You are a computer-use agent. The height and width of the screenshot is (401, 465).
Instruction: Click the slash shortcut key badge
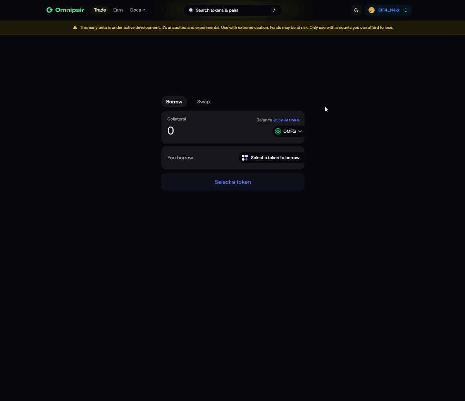click(x=274, y=10)
